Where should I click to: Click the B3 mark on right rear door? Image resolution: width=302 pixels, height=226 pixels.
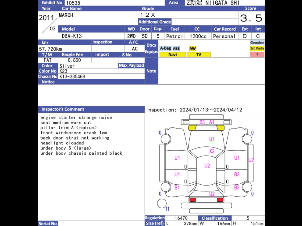(x=237, y=174)
